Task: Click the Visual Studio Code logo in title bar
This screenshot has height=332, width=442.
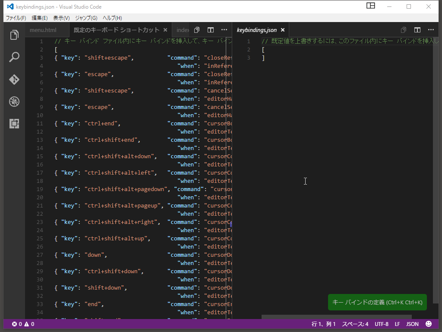Action: (10, 6)
